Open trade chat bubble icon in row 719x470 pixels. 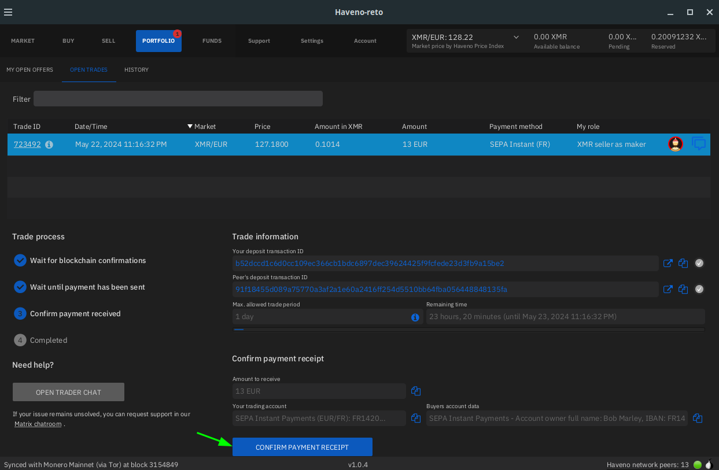pos(699,144)
